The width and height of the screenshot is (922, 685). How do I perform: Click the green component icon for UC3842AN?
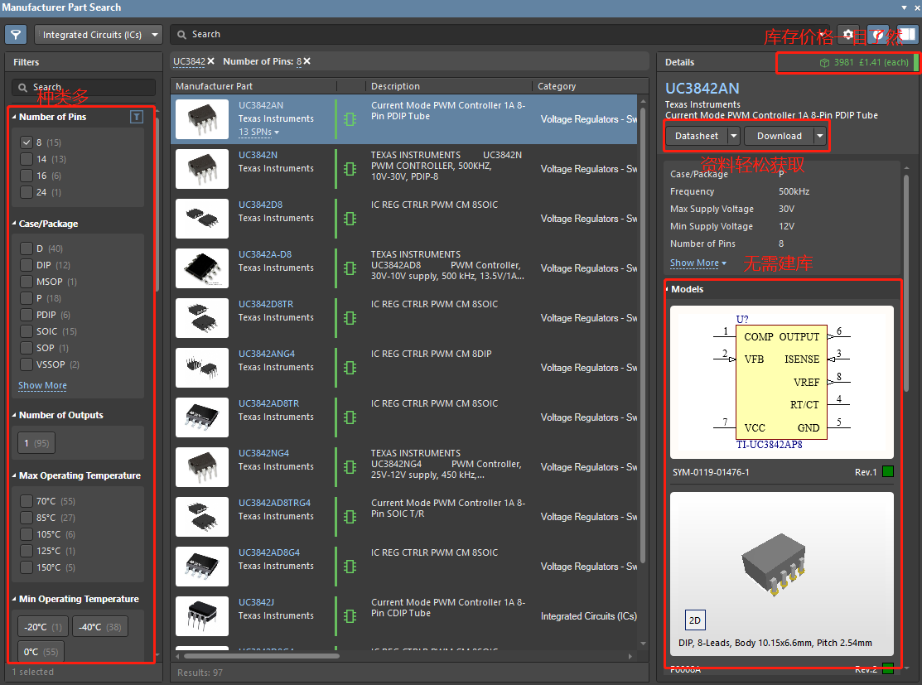coord(350,119)
